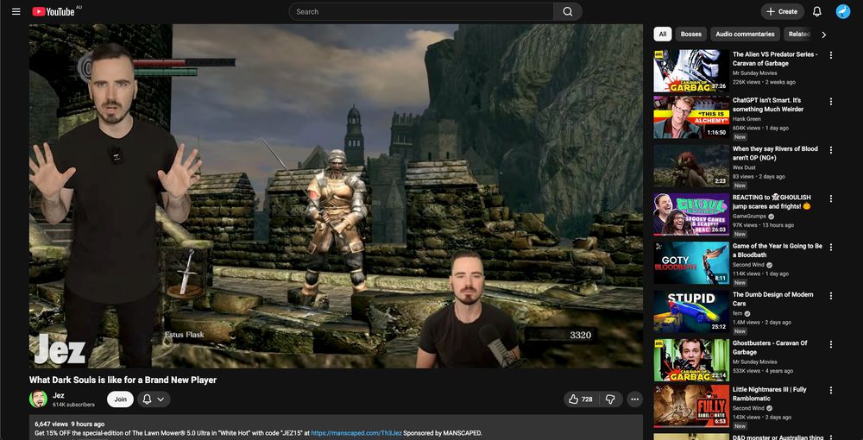Click 'Hank Green' channel name
Screen dimensions: 863x440
pyautogui.click(x=746, y=119)
